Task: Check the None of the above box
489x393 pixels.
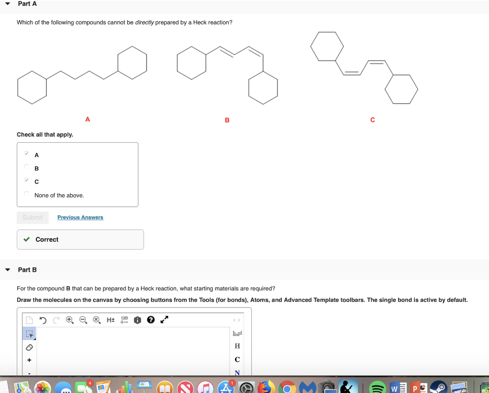Action: [27, 194]
